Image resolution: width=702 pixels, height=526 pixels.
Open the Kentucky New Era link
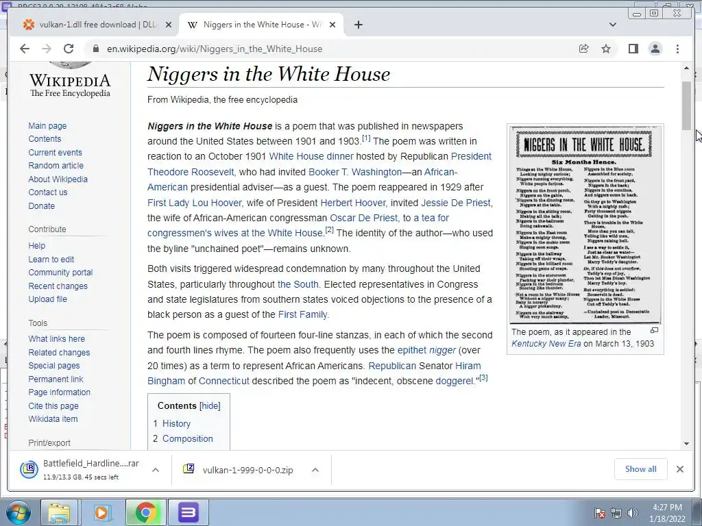click(x=546, y=344)
